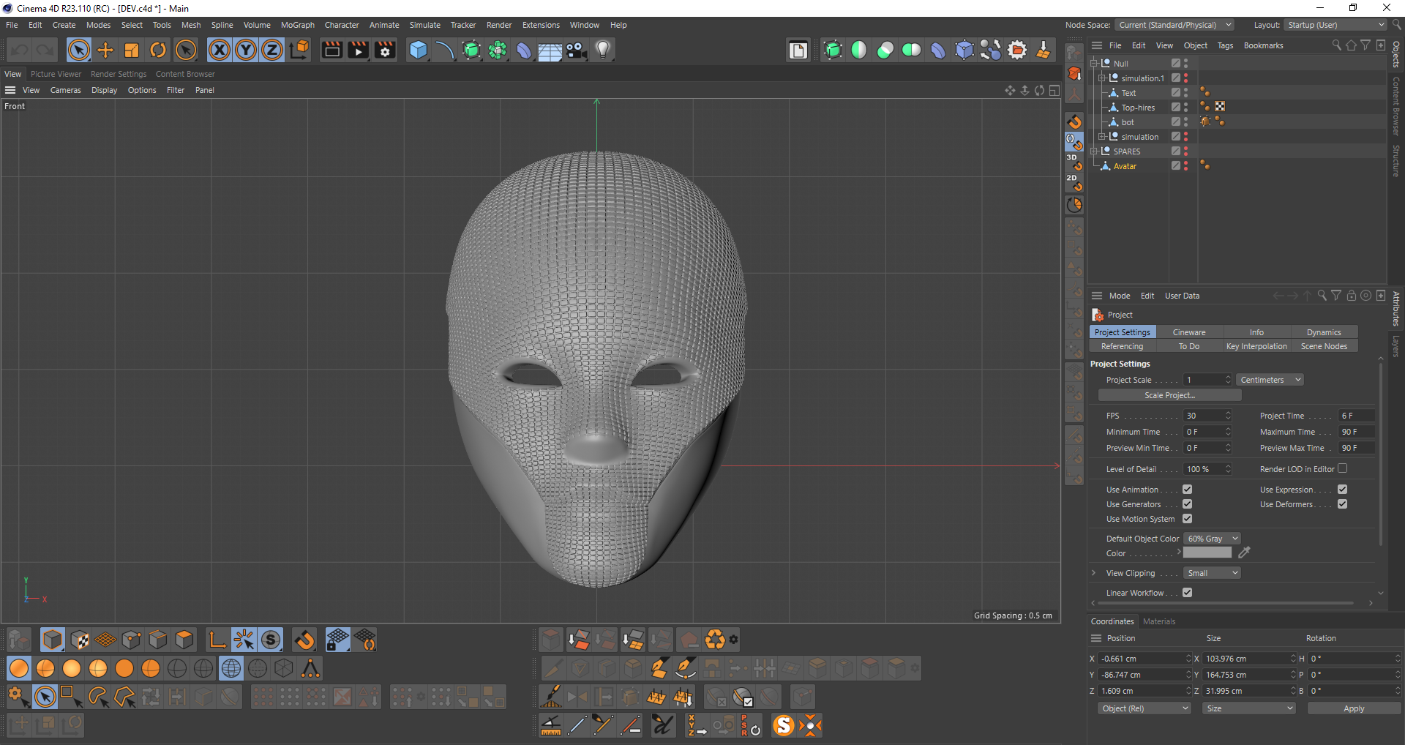The width and height of the screenshot is (1405, 745).
Task: Open View Clipping dropdown
Action: pyautogui.click(x=1212, y=573)
